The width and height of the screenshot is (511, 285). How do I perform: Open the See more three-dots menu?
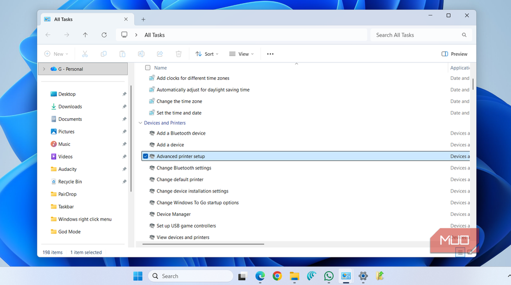(270, 54)
